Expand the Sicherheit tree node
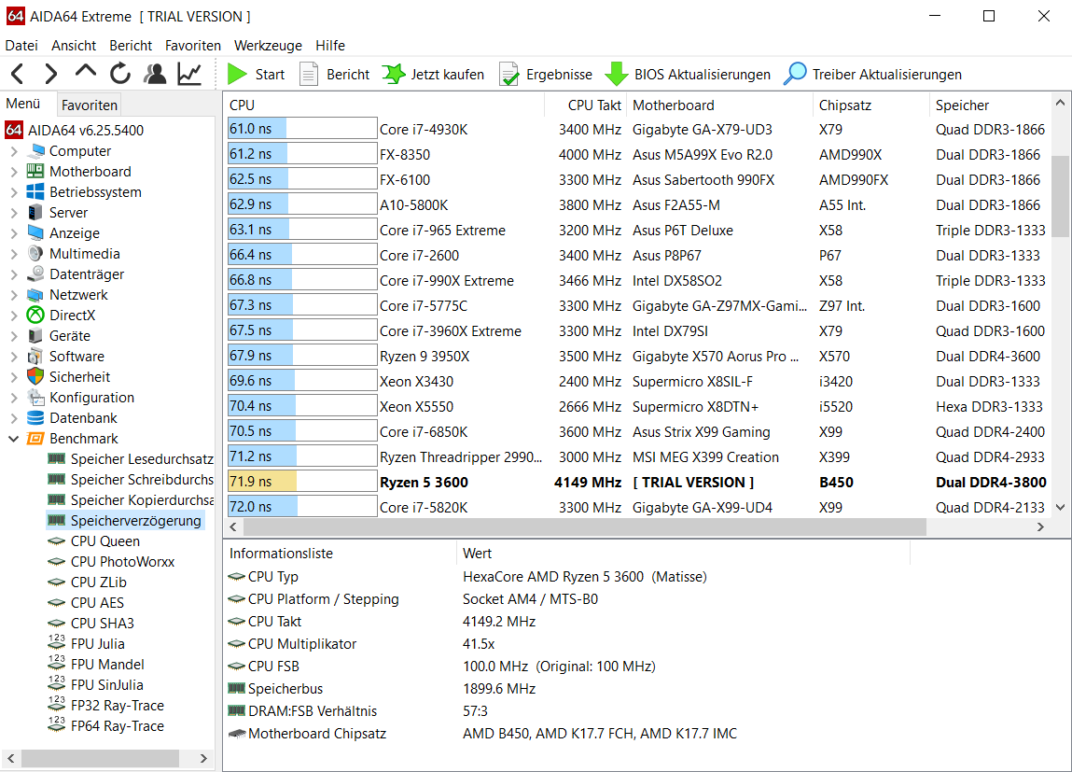This screenshot has height=772, width=1072. tap(14, 377)
